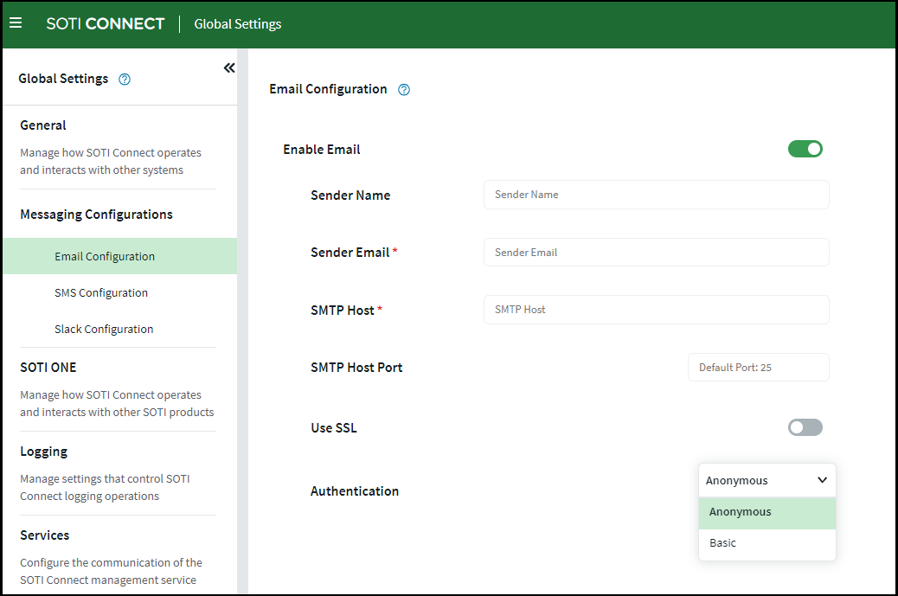Focus the SMTP Host input field

tap(657, 310)
